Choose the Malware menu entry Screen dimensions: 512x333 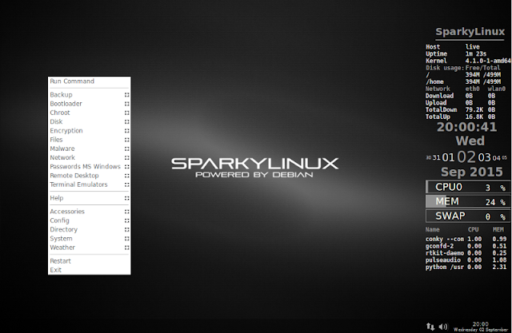pyautogui.click(x=89, y=149)
